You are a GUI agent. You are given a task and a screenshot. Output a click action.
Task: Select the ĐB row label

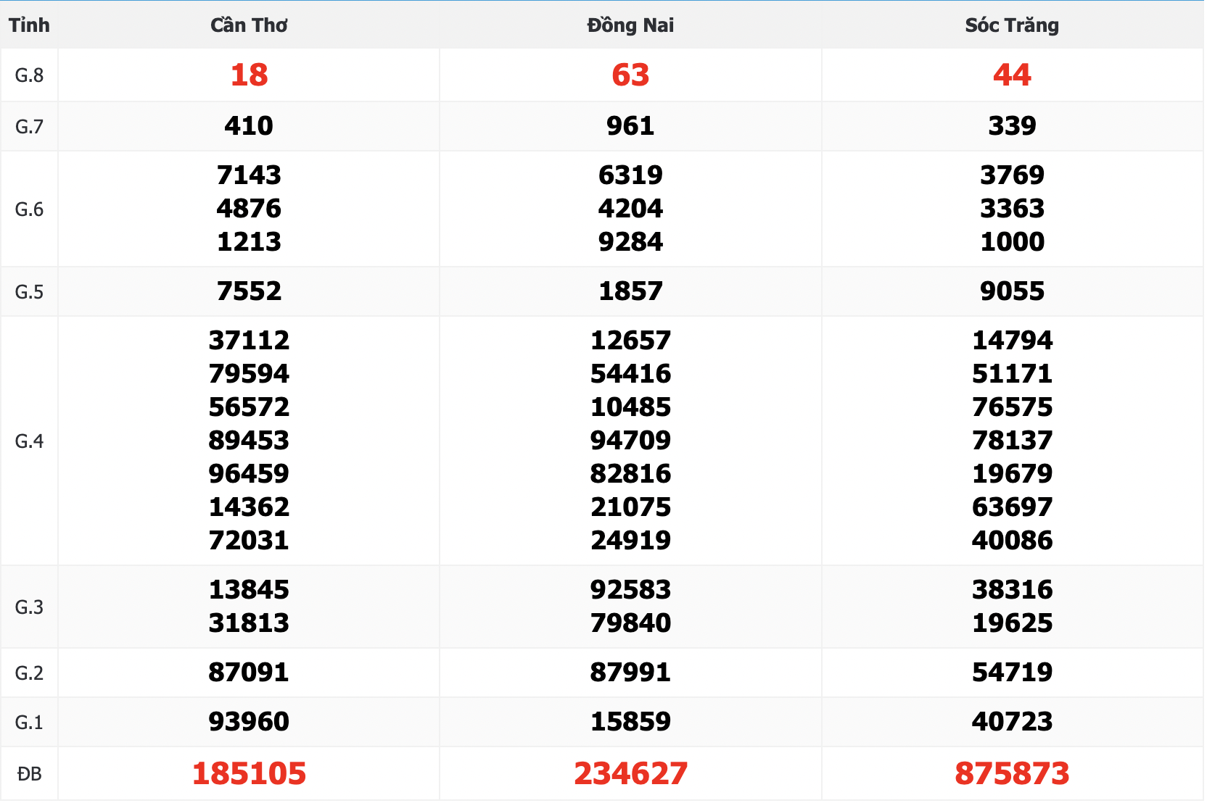point(29,774)
